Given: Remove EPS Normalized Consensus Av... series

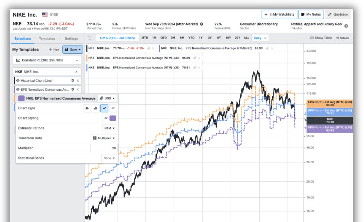Looking at the screenshot, I should 78,90.
